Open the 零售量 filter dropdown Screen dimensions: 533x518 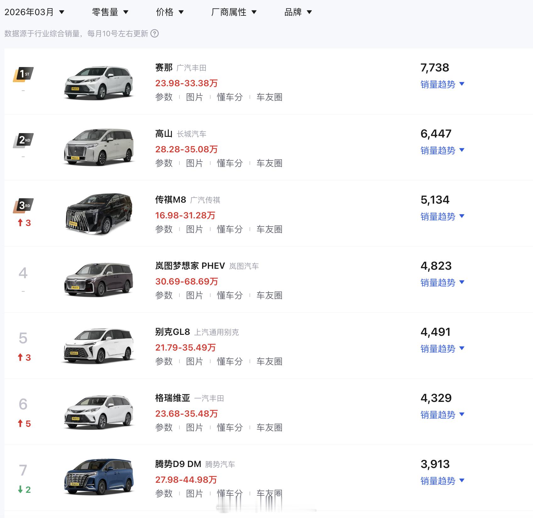(110, 12)
